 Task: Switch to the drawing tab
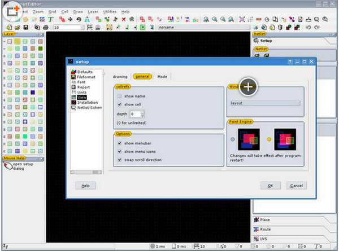click(x=120, y=76)
